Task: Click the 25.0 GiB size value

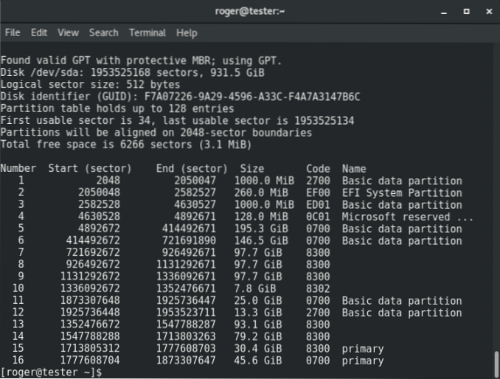Action: coord(258,300)
